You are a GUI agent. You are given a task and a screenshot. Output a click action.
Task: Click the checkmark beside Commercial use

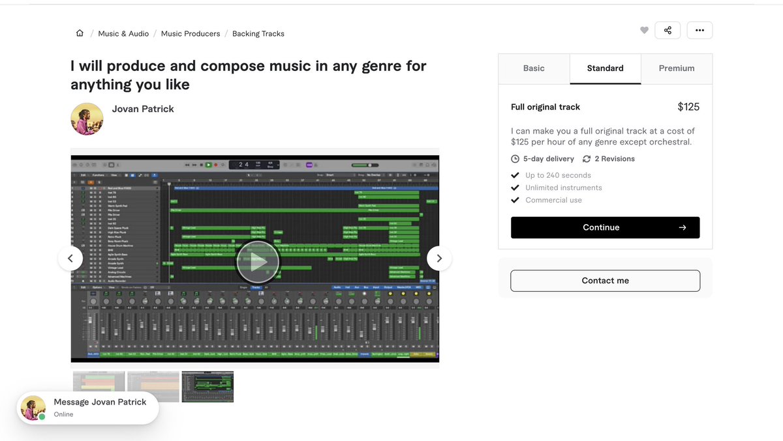pyautogui.click(x=515, y=200)
